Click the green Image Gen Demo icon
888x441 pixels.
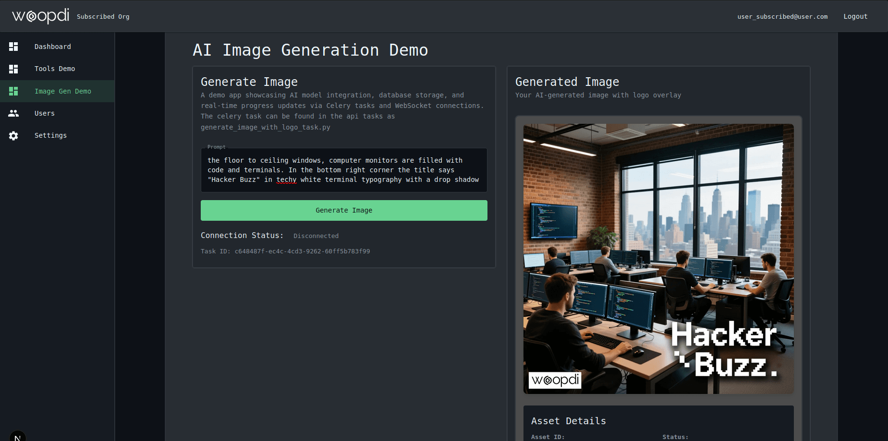point(13,91)
